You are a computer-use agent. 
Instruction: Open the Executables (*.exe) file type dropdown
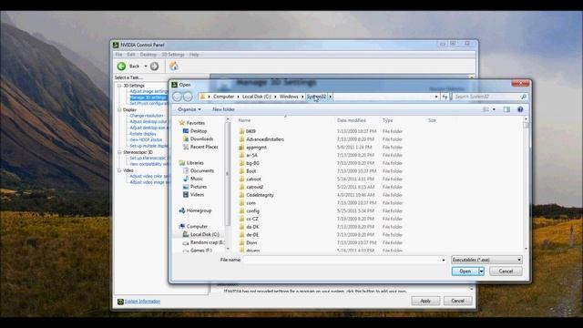(486, 260)
